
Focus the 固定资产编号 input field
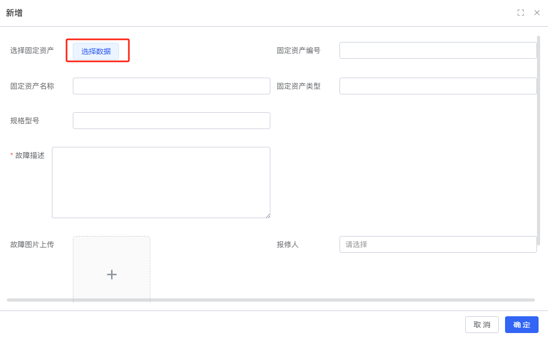tap(438, 50)
